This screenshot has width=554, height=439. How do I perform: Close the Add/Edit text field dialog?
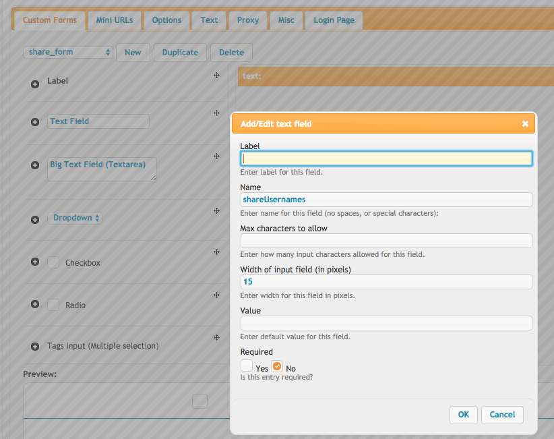[525, 123]
